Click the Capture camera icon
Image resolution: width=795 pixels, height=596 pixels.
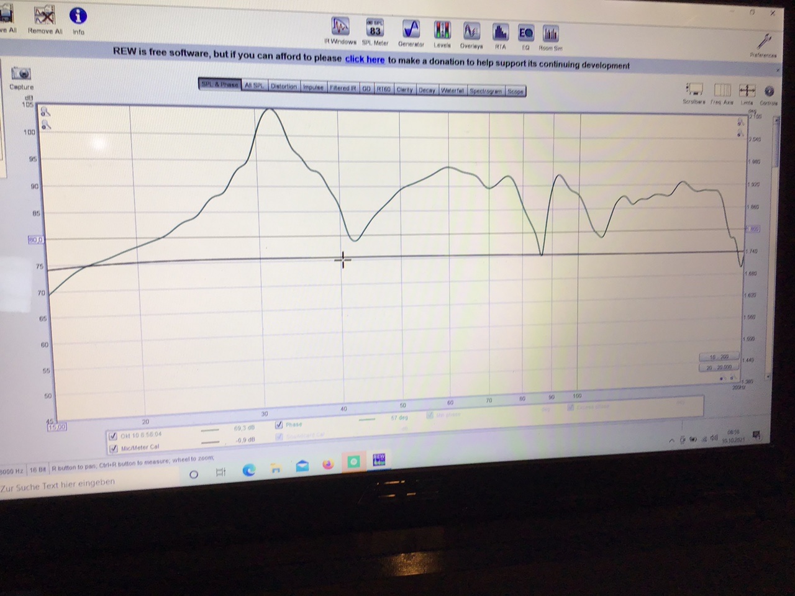(21, 74)
